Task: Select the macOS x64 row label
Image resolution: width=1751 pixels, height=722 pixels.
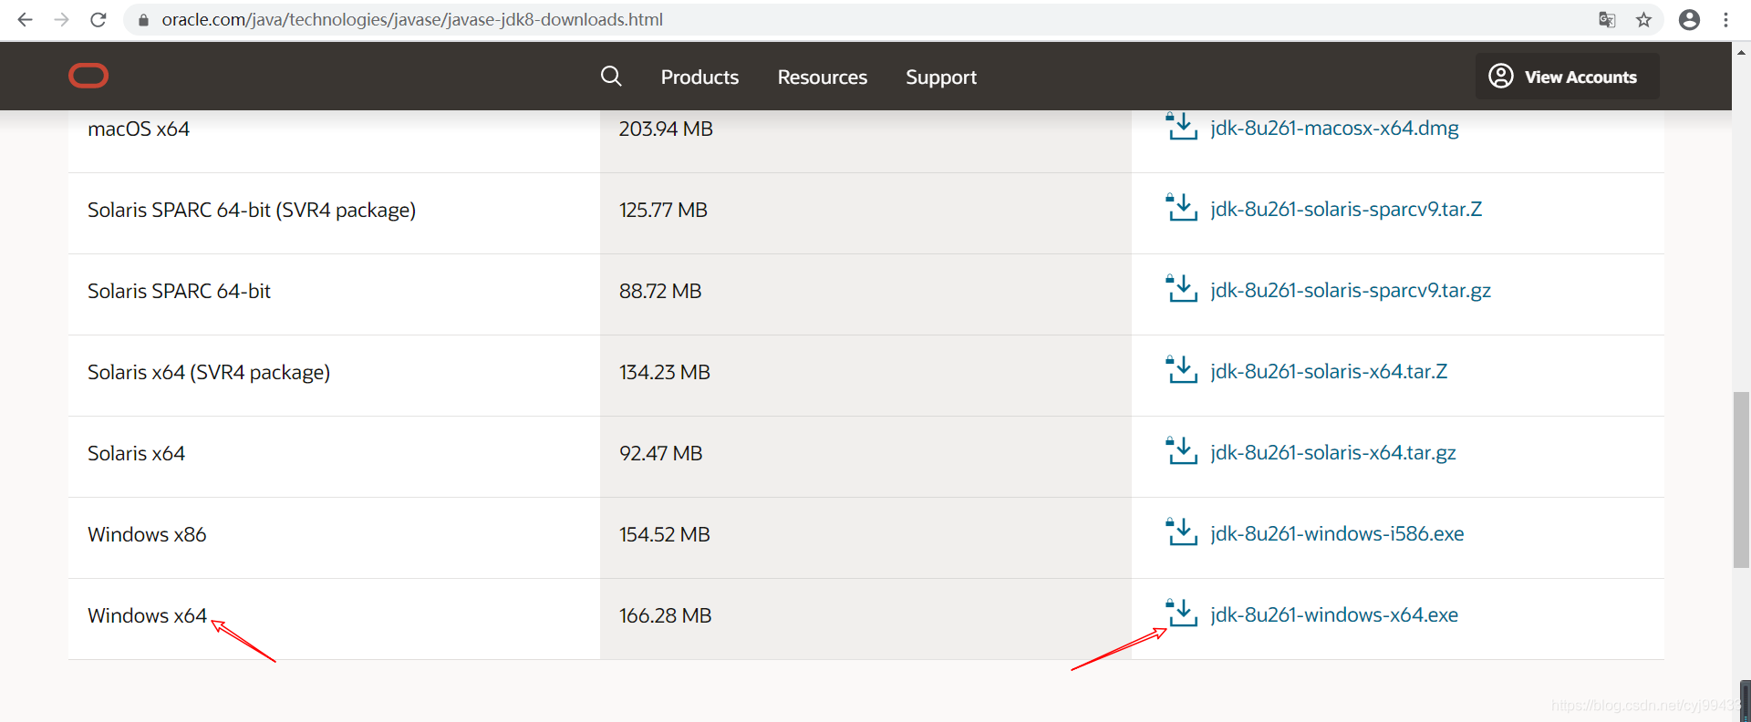Action: [x=139, y=129]
